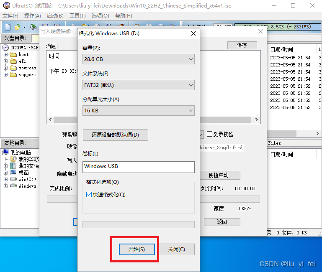The width and height of the screenshot is (322, 272).
Task: Open the 启动(B) menu
Action: click(55, 16)
